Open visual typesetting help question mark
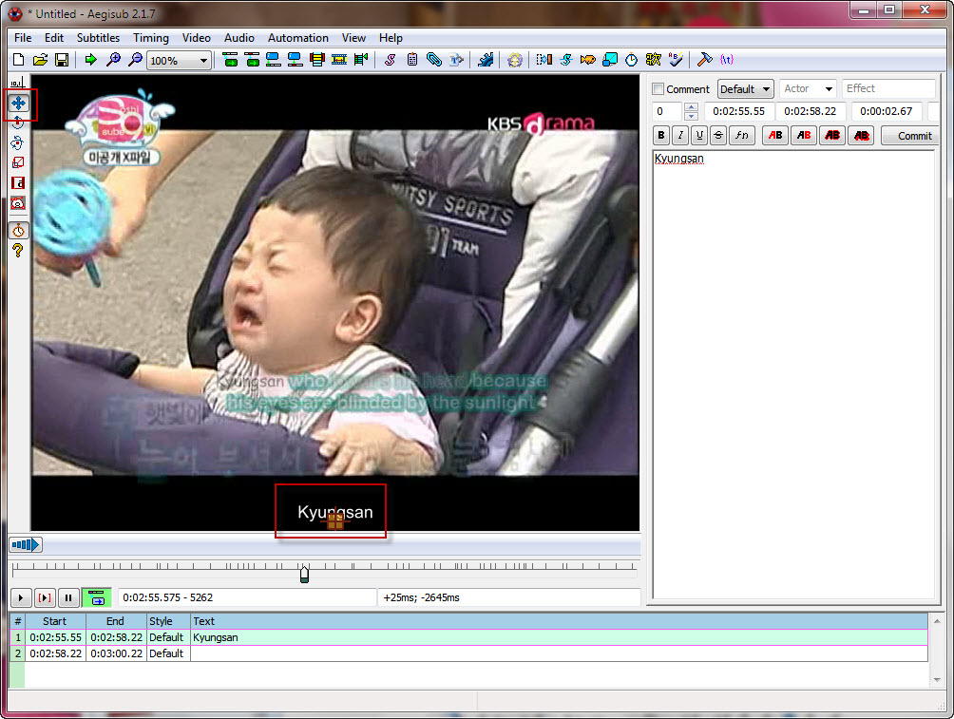954x719 pixels. tap(18, 250)
